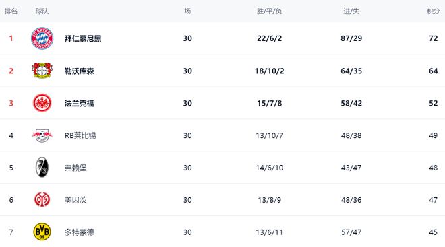The height and width of the screenshot is (247, 445).
Task: Click Bayern's 72 points value
Action: (433, 38)
